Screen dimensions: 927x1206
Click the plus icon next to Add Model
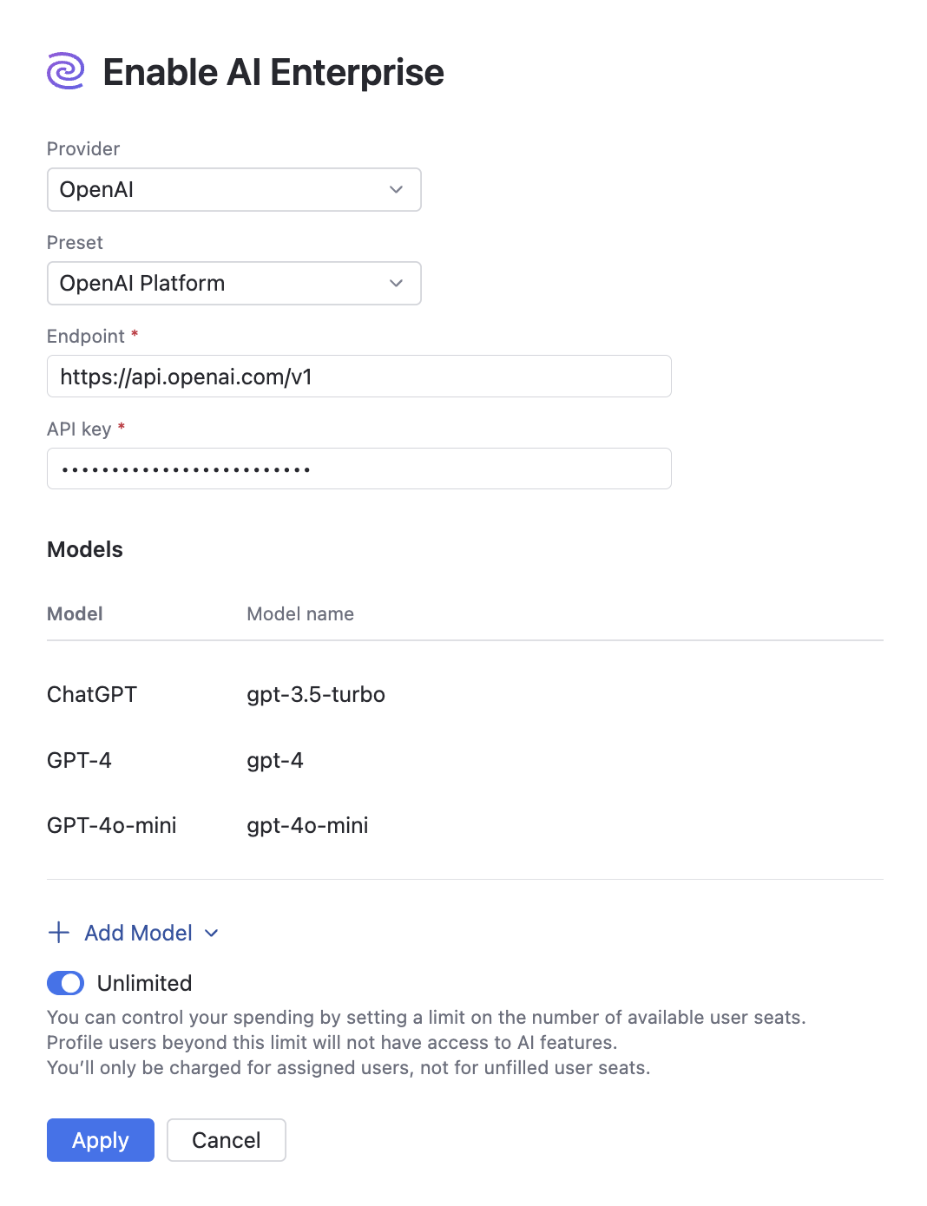tap(57, 933)
